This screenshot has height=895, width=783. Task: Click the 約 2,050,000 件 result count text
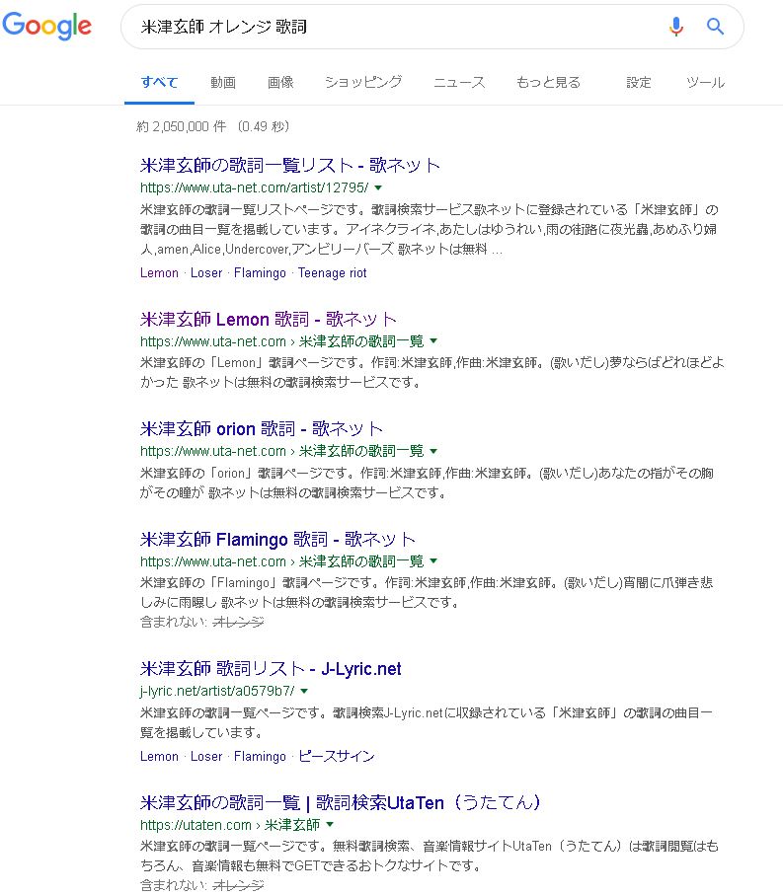coord(181,126)
